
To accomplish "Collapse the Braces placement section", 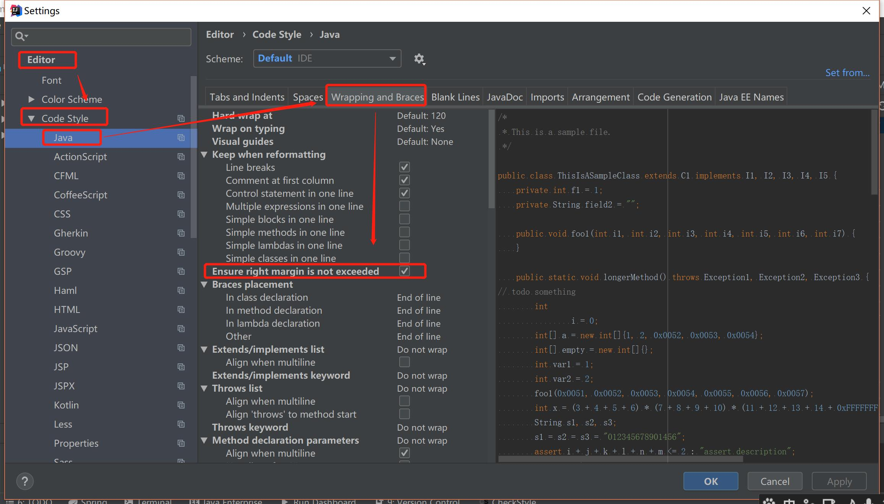I will [x=204, y=285].
